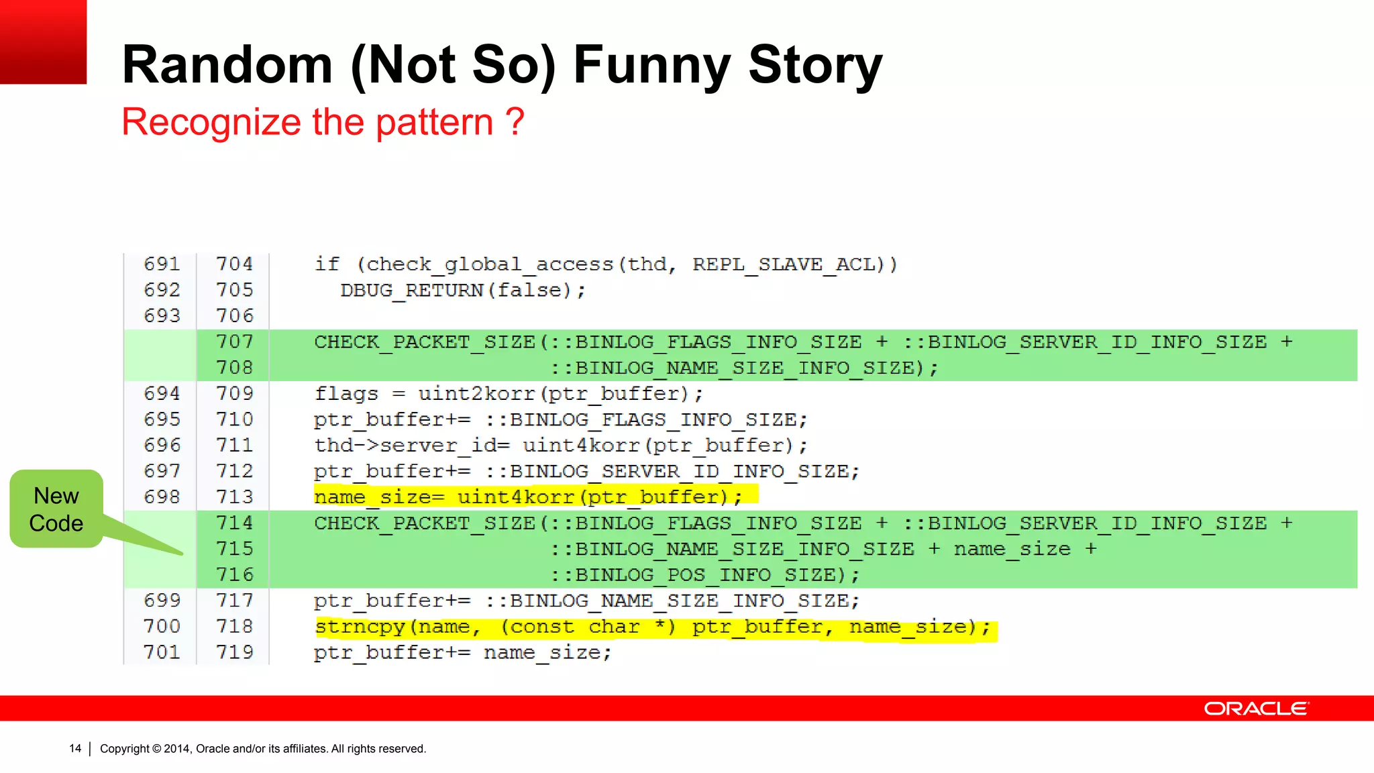The width and height of the screenshot is (1374, 773).
Task: Click the code 'ptr_buffer+= ::BINLOG_FLAGS_INFO_SIZE;'
Action: [561, 420]
